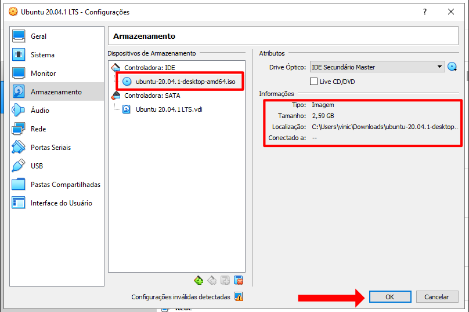The height and width of the screenshot is (312, 469).
Task: Open the USB settings category
Action: pyautogui.click(x=57, y=166)
